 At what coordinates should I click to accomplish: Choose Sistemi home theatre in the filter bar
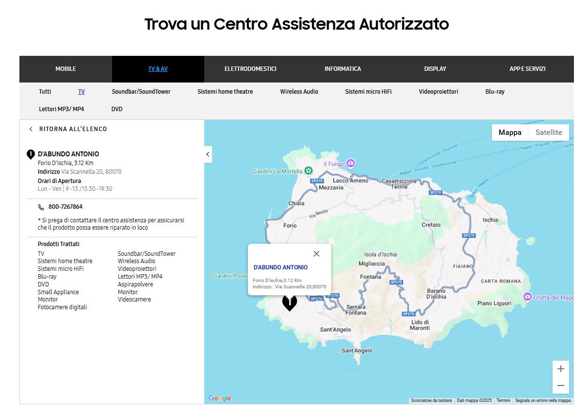(225, 92)
